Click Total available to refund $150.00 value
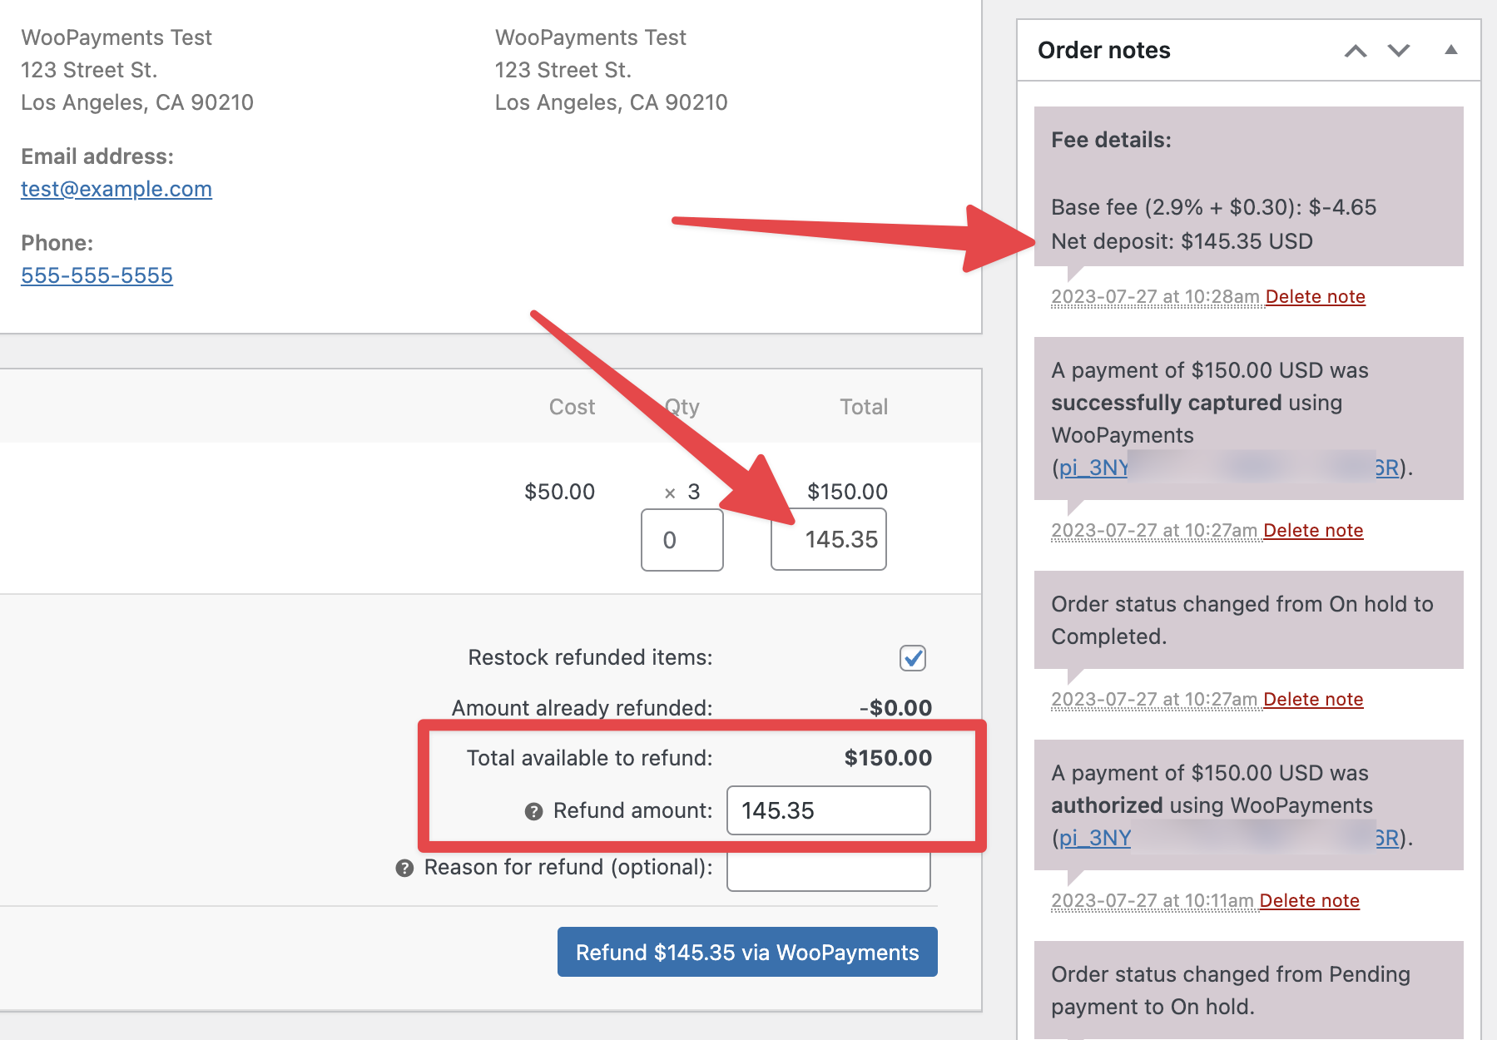 [x=888, y=758]
